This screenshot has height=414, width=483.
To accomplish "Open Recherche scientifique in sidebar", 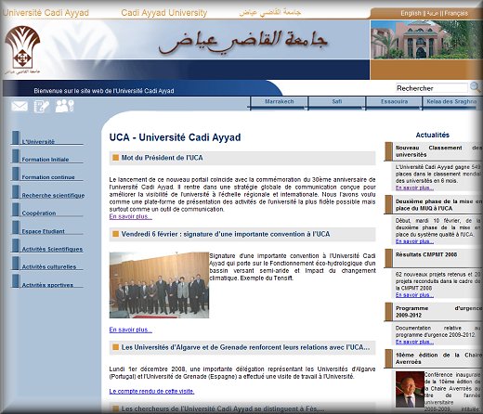I will [53, 196].
